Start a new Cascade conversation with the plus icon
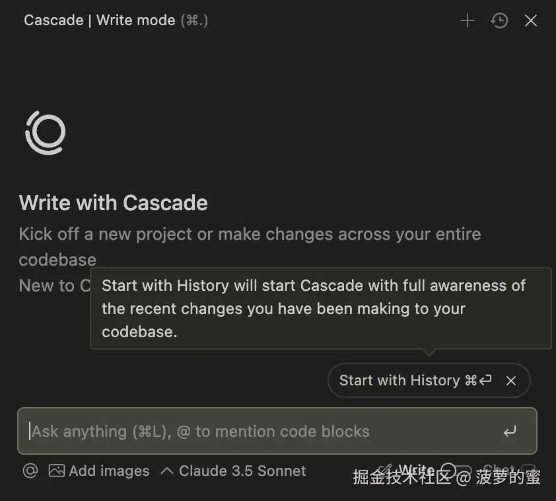 click(x=467, y=20)
